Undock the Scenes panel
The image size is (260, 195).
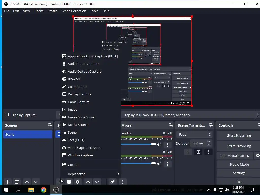[x=50, y=125]
